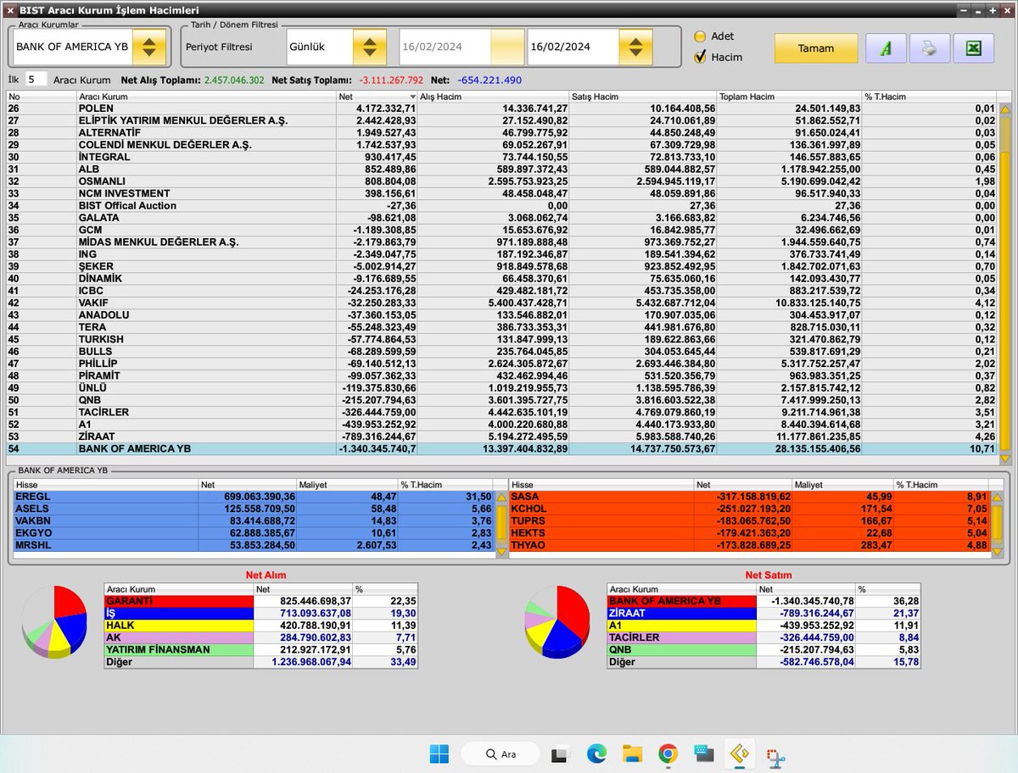Screen dimensions: 1018x773
Task: Open Task View from the taskbar
Action: pos(559,754)
